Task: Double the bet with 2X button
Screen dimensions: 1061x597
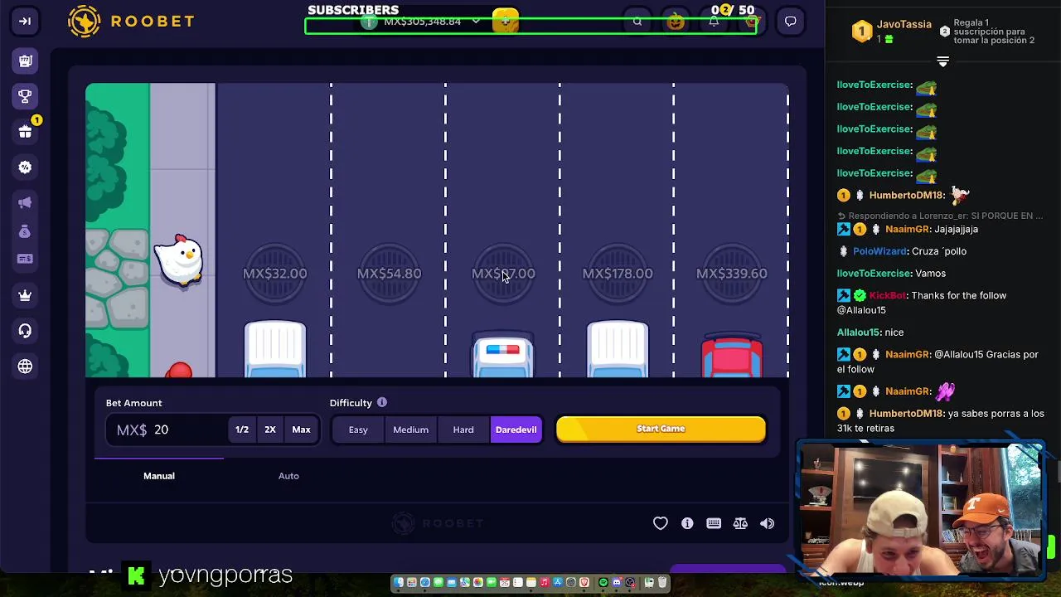Action: tap(270, 430)
